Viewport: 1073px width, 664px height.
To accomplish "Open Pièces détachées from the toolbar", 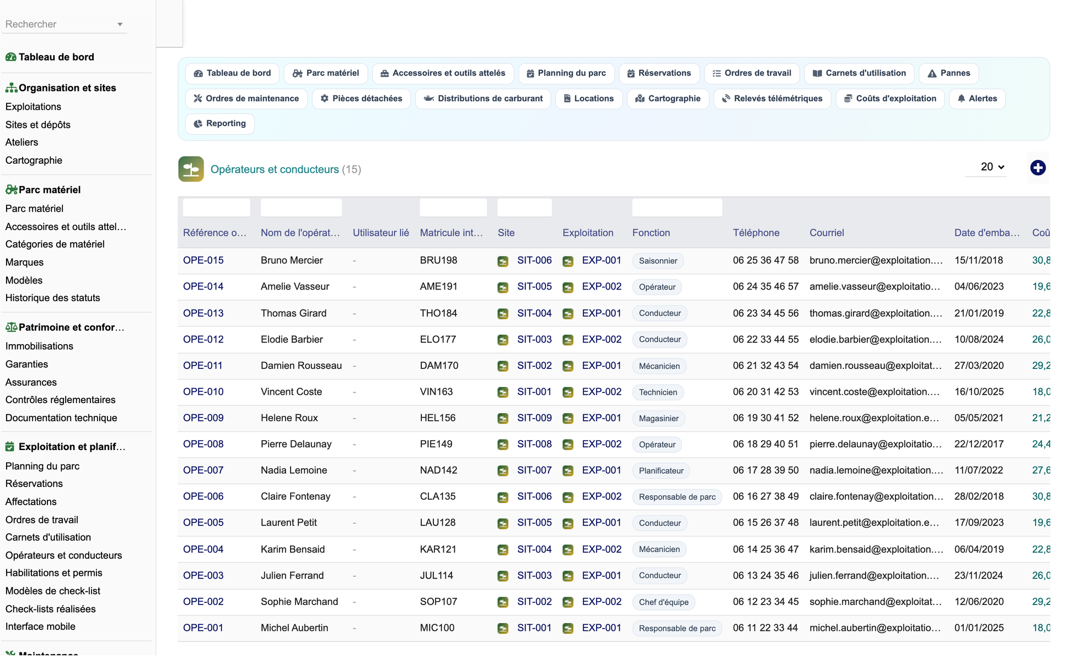I will (x=361, y=99).
